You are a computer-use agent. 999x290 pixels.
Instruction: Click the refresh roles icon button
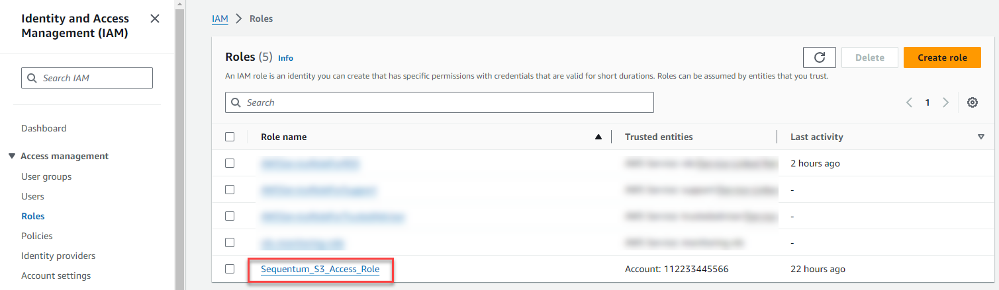819,57
